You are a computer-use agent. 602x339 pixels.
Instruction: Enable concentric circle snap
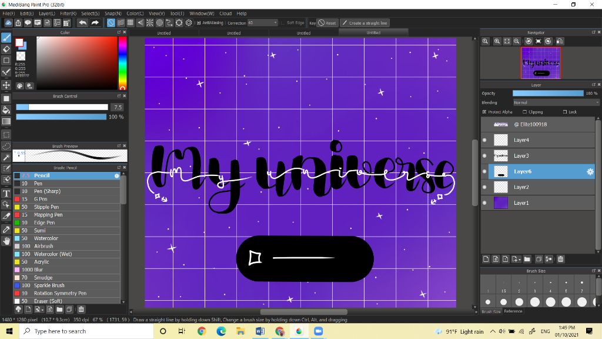[160, 23]
